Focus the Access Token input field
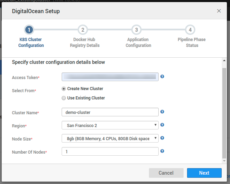230x184 pixels. point(110,77)
